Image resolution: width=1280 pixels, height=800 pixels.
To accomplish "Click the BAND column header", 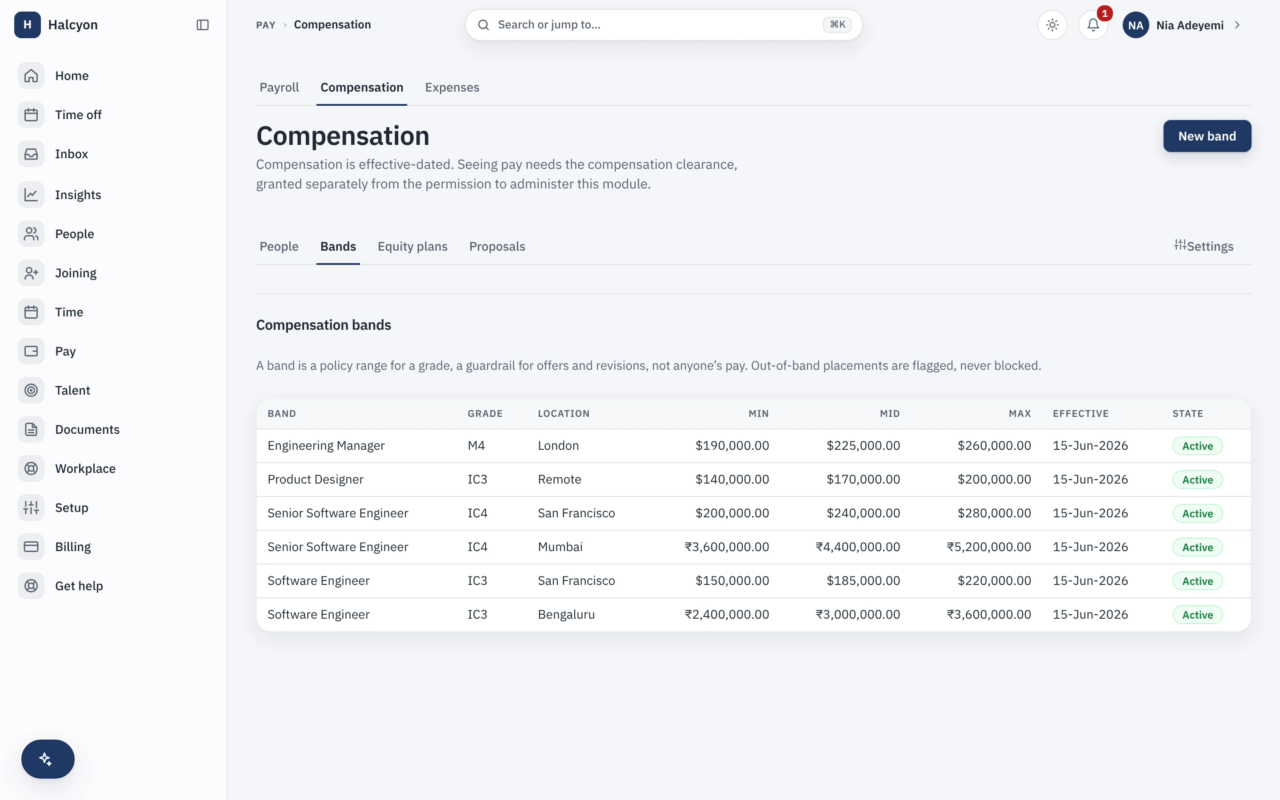I will pos(282,414).
